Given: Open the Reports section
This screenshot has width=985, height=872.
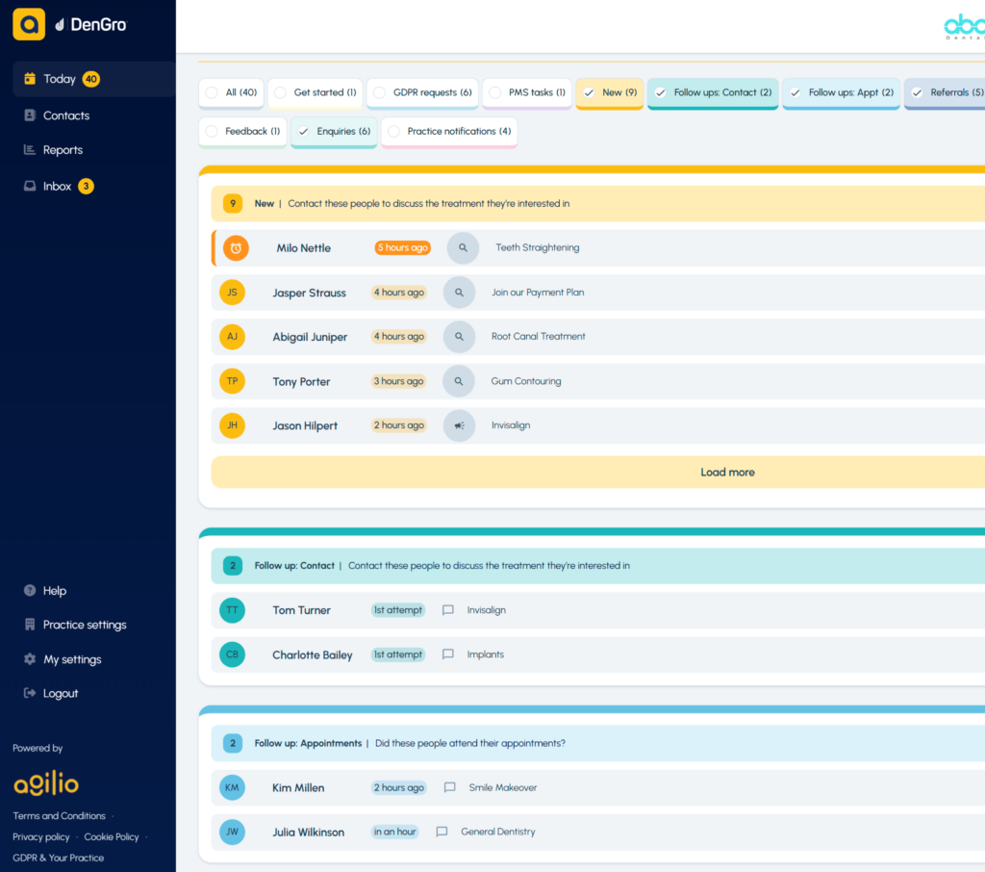Looking at the screenshot, I should 63,149.
